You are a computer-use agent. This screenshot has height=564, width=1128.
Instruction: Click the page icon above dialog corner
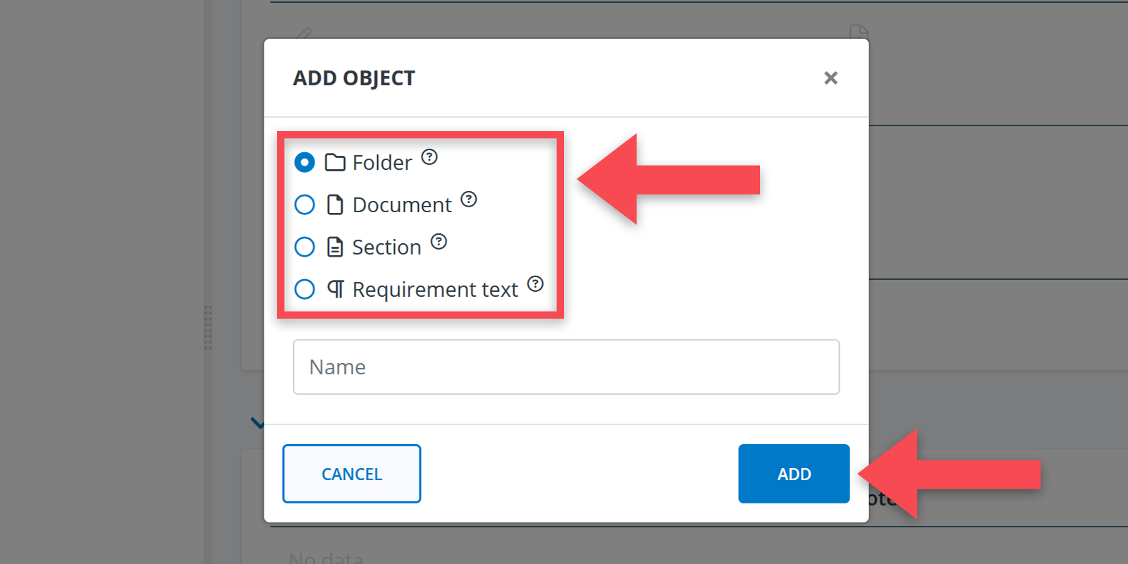pyautogui.click(x=858, y=31)
